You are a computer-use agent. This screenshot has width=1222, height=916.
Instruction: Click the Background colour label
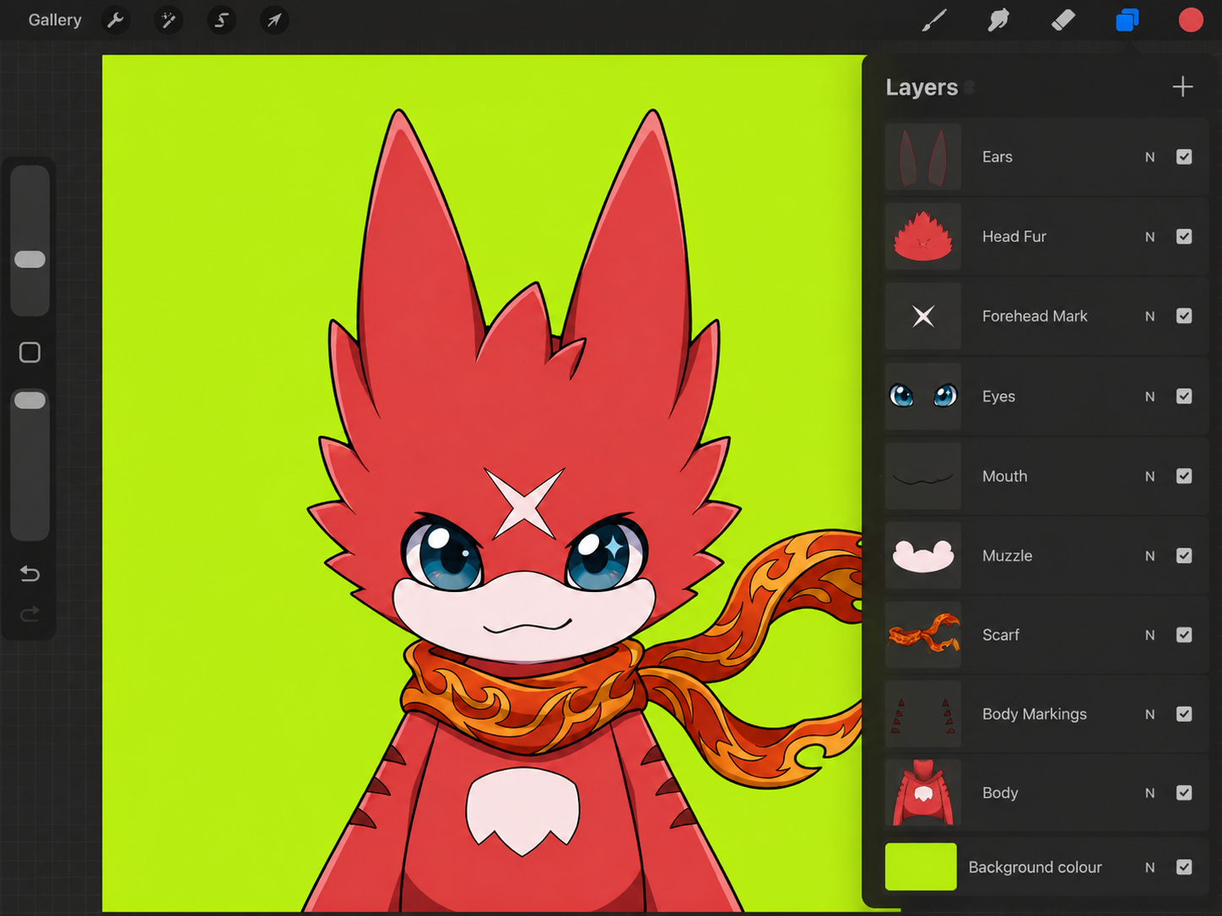pyautogui.click(x=1035, y=867)
